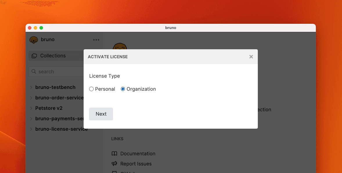
Task: Expand the bruno-payments-service chevron
Action: 31,119
